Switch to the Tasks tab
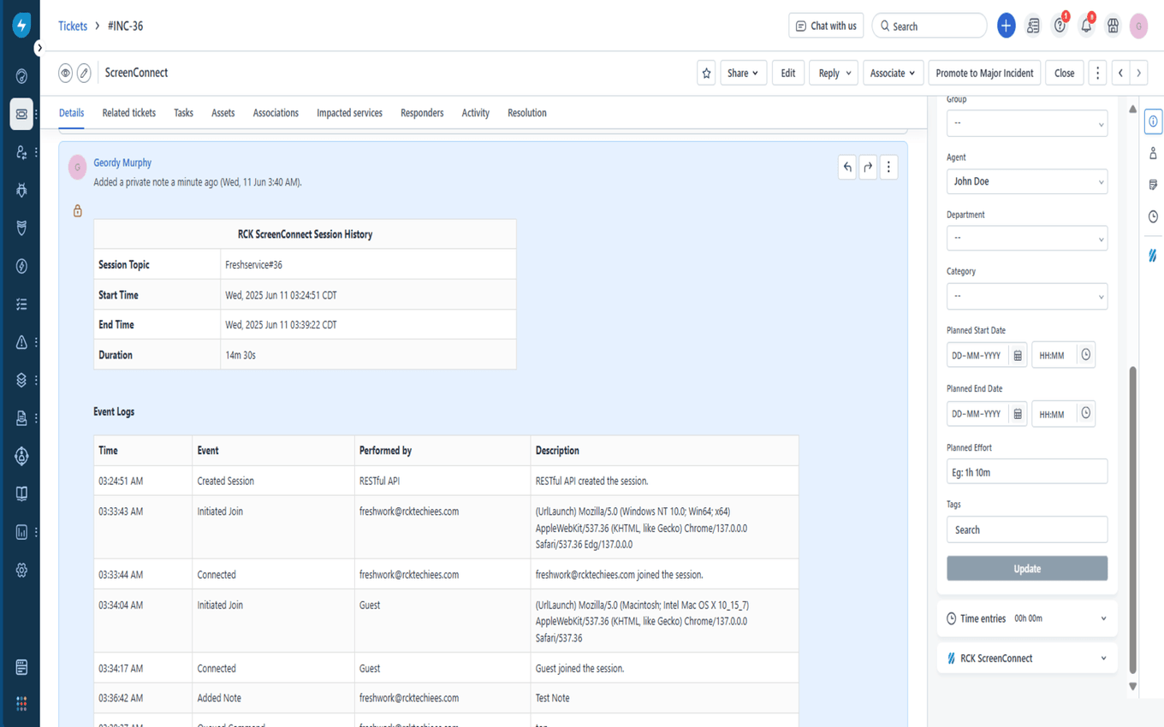The width and height of the screenshot is (1164, 727). 183,113
